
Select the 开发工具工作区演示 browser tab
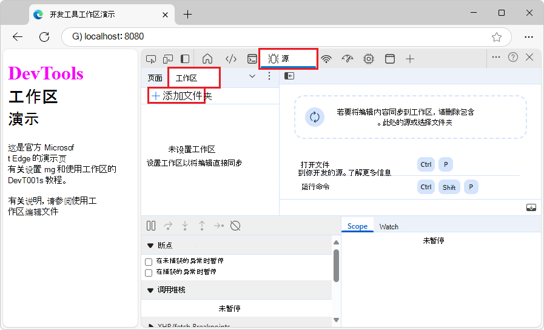102,15
